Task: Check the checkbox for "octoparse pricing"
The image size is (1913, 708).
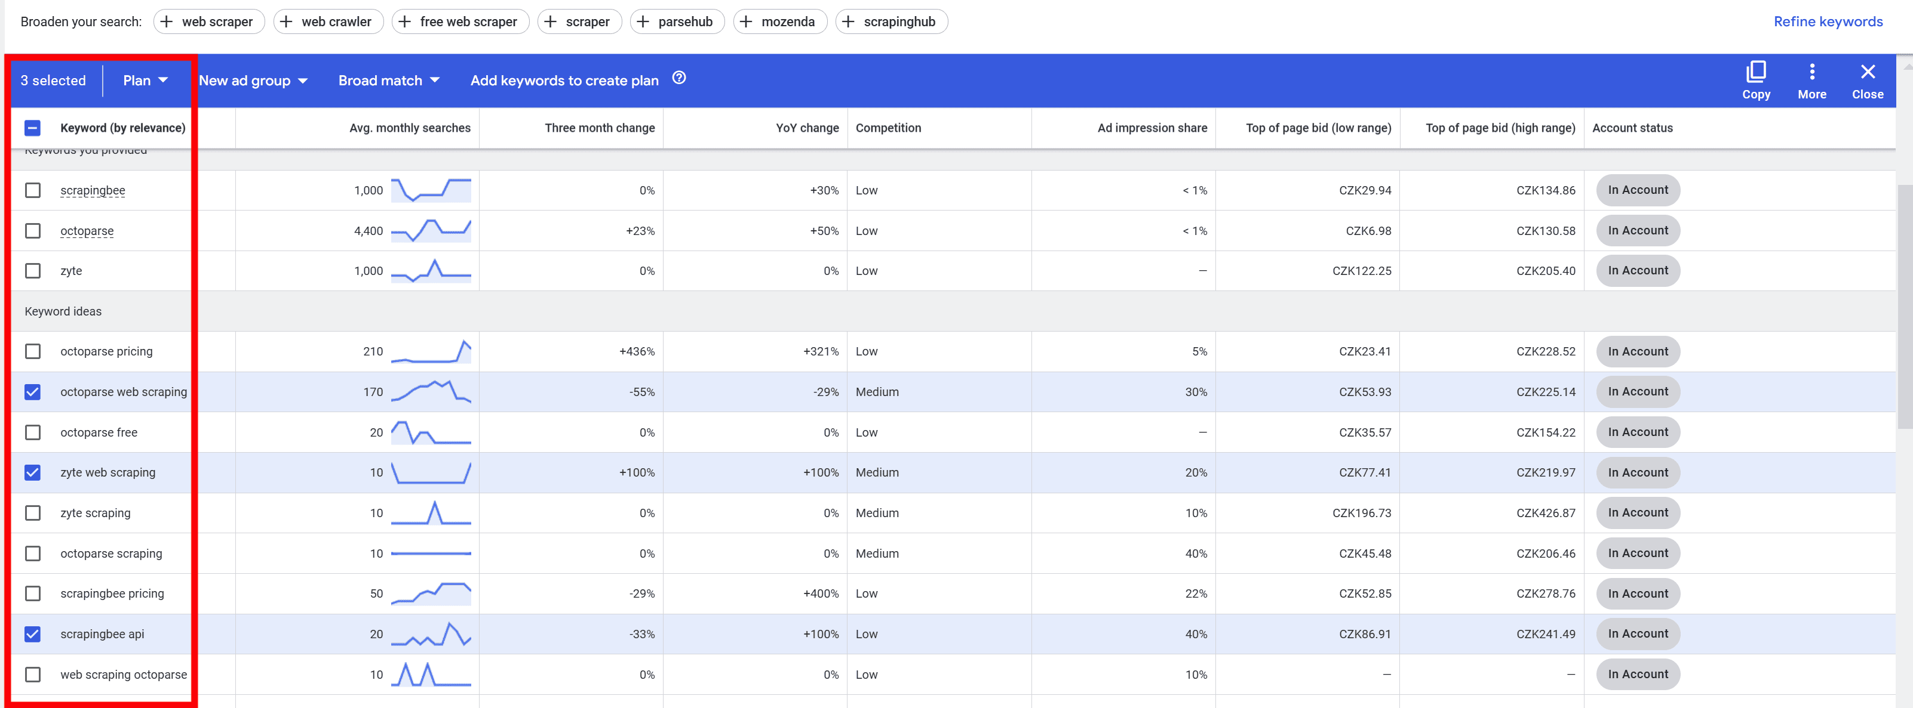Action: point(33,351)
